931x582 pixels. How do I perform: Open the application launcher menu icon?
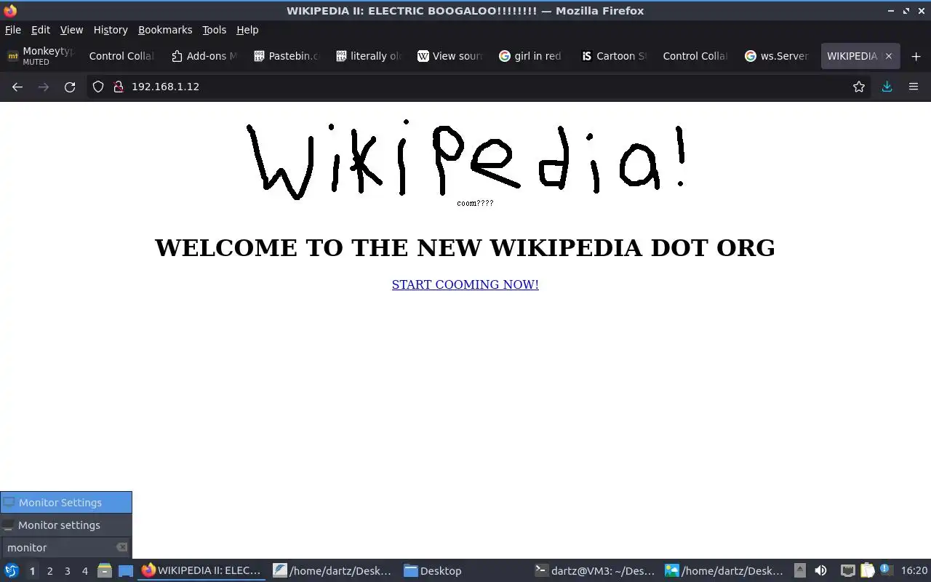click(11, 571)
